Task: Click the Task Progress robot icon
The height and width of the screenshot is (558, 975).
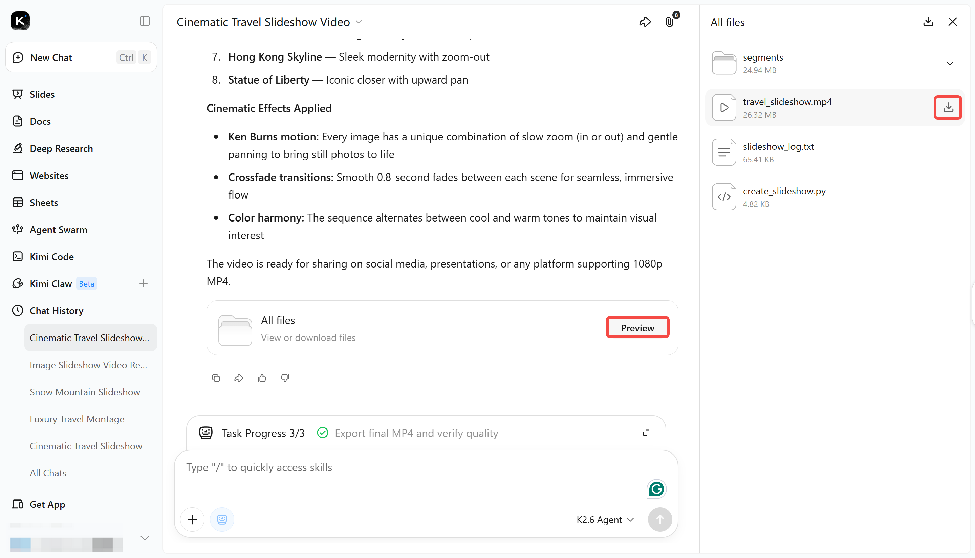Action: (206, 433)
